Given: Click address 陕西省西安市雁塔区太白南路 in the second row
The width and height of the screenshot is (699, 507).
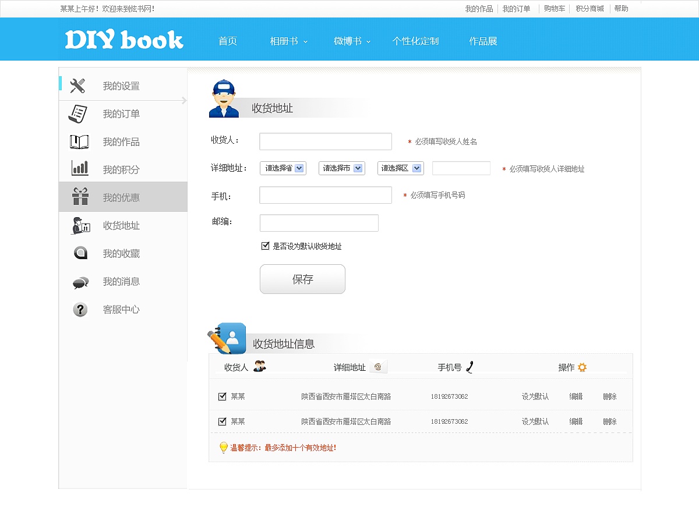Looking at the screenshot, I should [346, 421].
